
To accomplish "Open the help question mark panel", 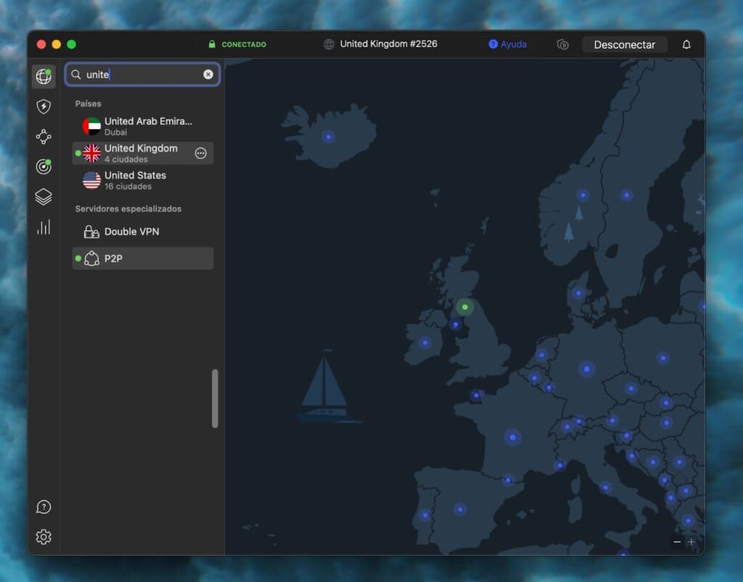I will (43, 507).
